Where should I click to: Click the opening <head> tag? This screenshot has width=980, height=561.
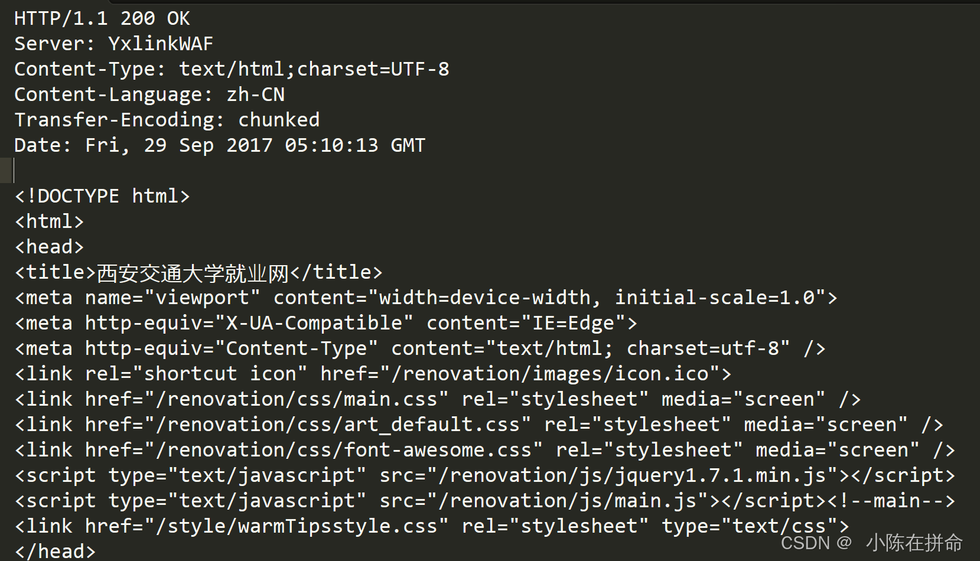[49, 247]
